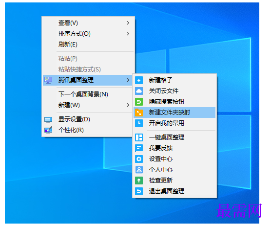
Task: Select 粘贴快捷方式(S) entry
Action: (x=88, y=69)
